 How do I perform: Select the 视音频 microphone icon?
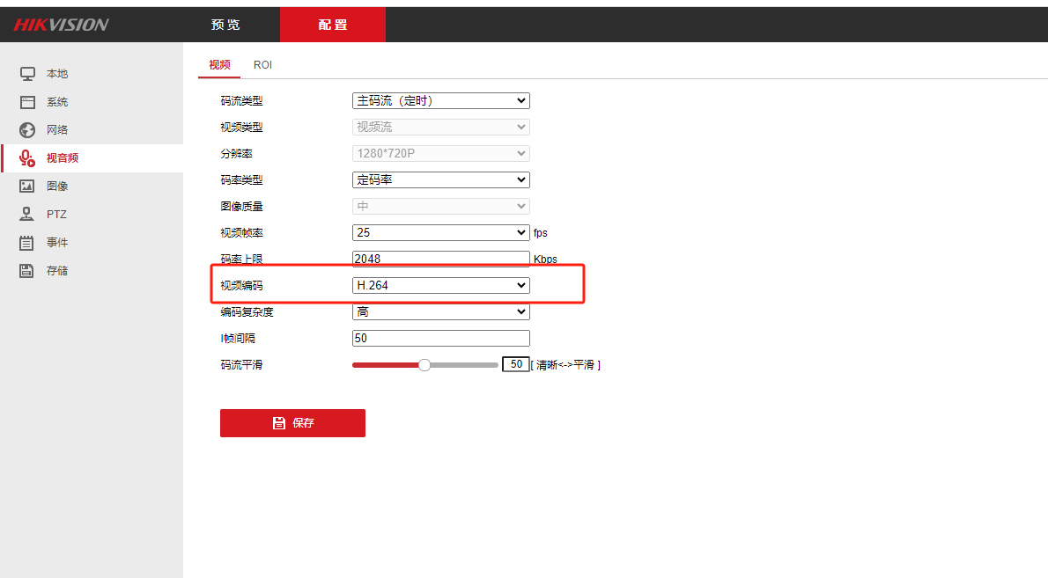coord(26,158)
